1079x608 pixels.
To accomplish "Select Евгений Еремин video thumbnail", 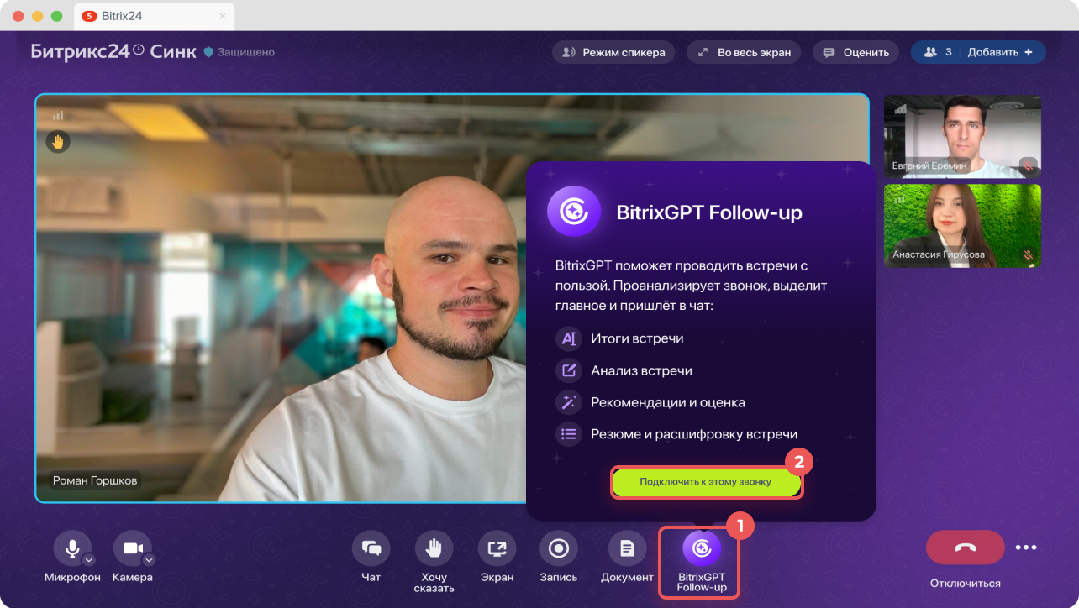I will pos(962,136).
